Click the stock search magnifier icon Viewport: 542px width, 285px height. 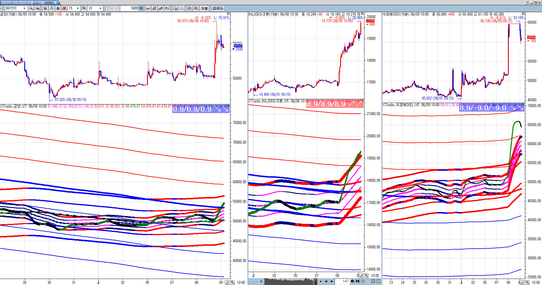[31, 8]
